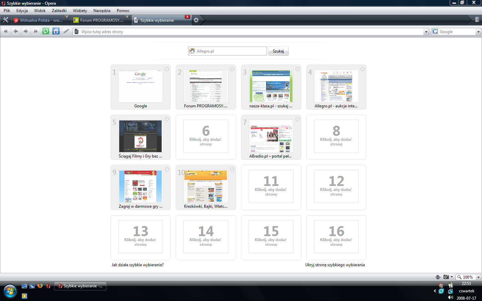Open the 'Jak działa szybkie wybieranie?' link
The width and height of the screenshot is (482, 301).
[x=138, y=265]
